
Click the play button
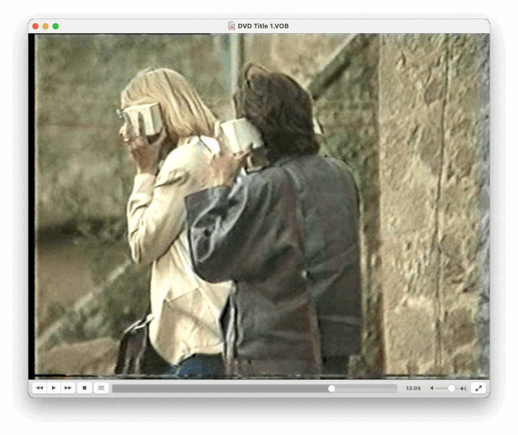pyautogui.click(x=54, y=388)
